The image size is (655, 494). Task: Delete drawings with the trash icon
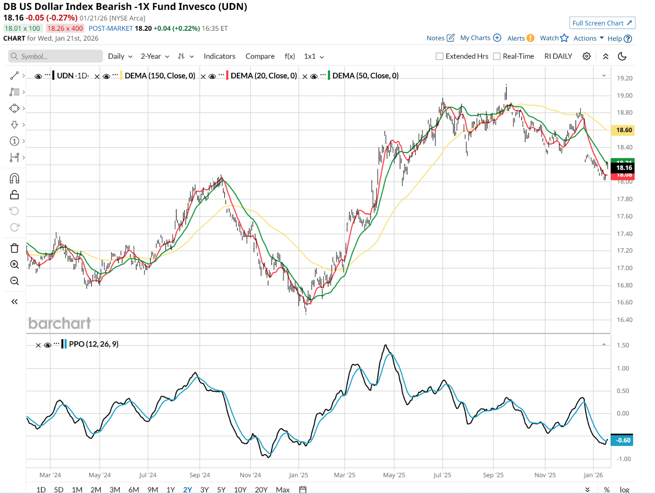pyautogui.click(x=14, y=248)
